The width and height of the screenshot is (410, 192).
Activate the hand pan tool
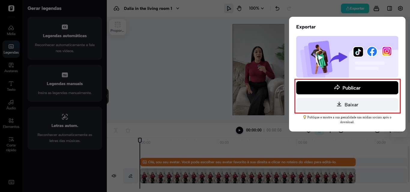(x=239, y=8)
